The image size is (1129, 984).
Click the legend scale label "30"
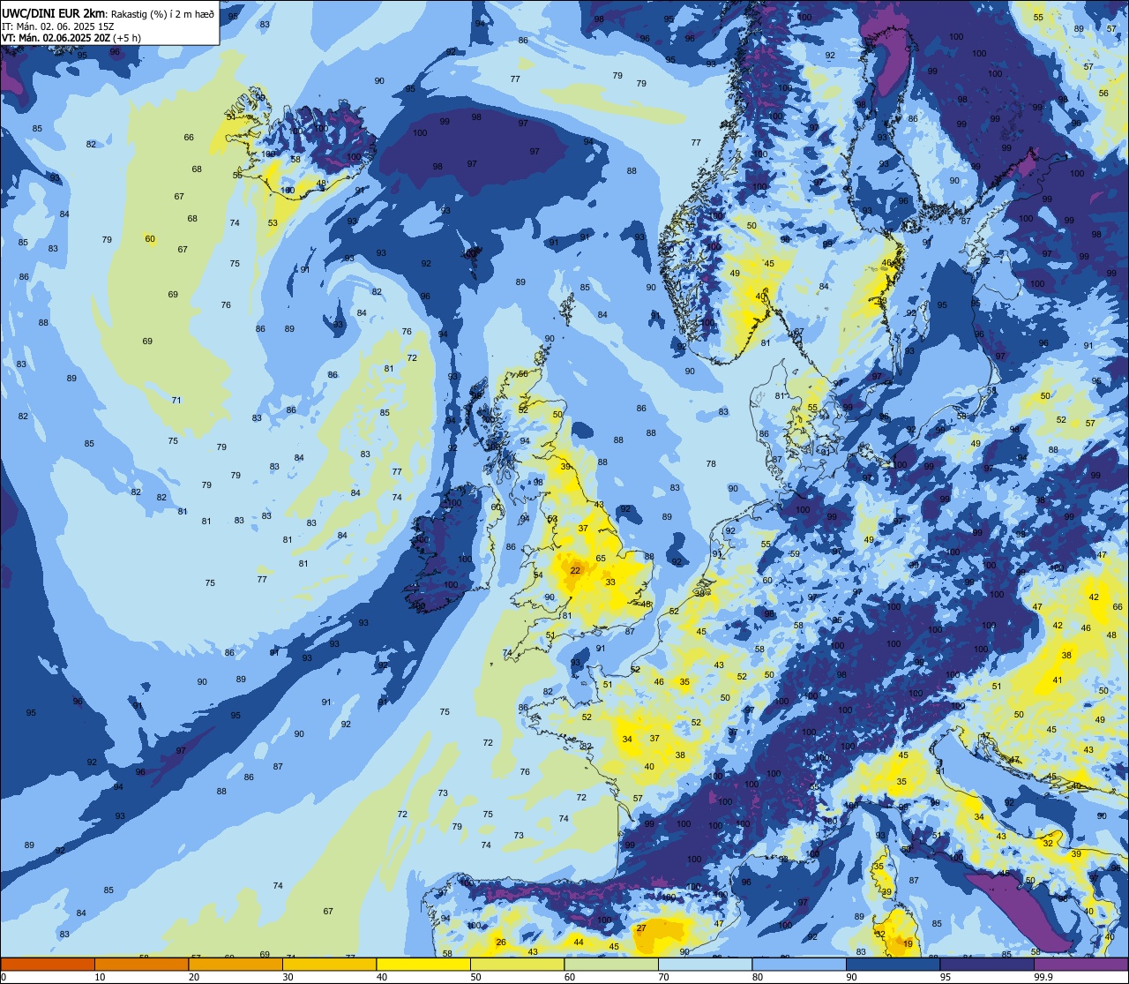[288, 977]
